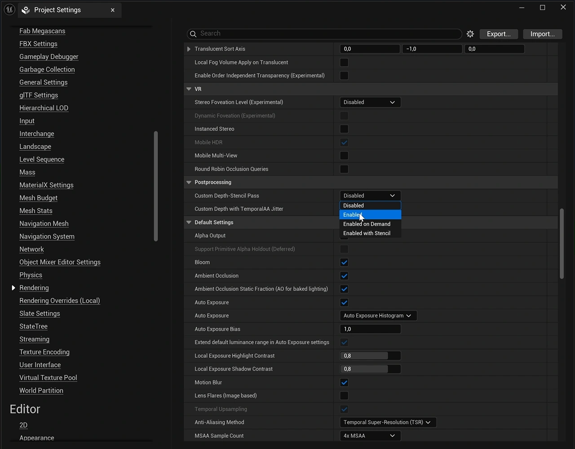The height and width of the screenshot is (449, 575).
Task: Enable Lens Flares (Image based)
Action: (344, 396)
